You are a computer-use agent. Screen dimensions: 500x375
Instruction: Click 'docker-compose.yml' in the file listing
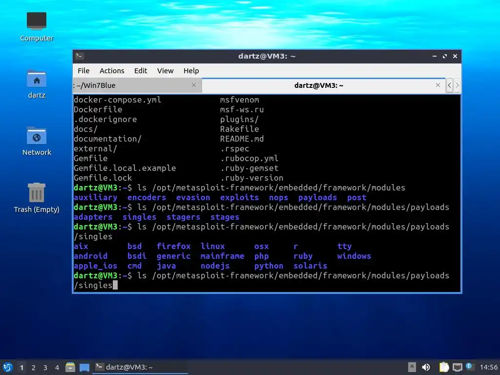[117, 100]
